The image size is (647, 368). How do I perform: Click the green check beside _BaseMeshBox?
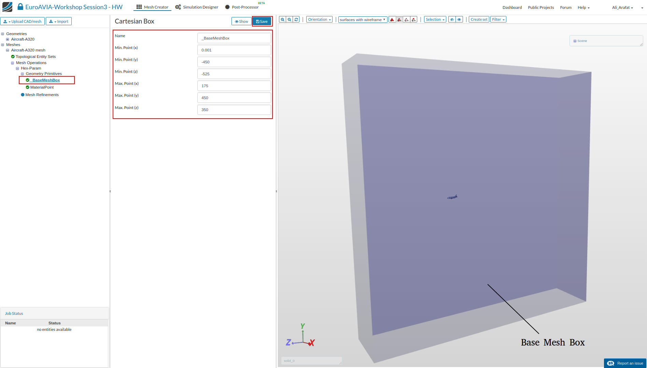pyautogui.click(x=28, y=80)
